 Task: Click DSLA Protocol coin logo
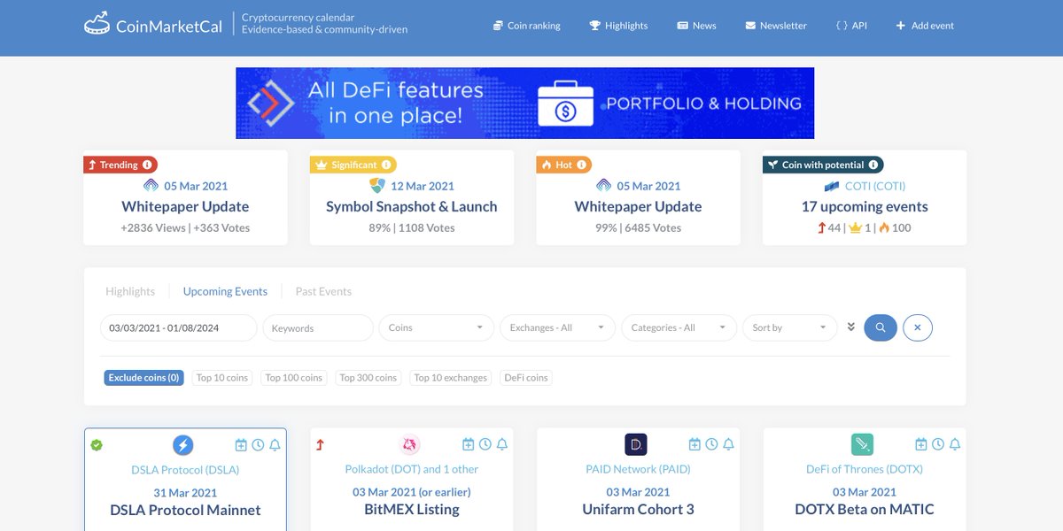click(183, 444)
